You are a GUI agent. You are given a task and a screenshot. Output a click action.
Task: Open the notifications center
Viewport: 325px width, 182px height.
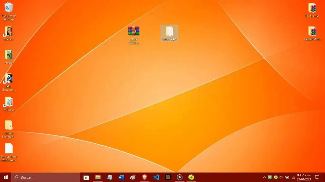coord(317,177)
